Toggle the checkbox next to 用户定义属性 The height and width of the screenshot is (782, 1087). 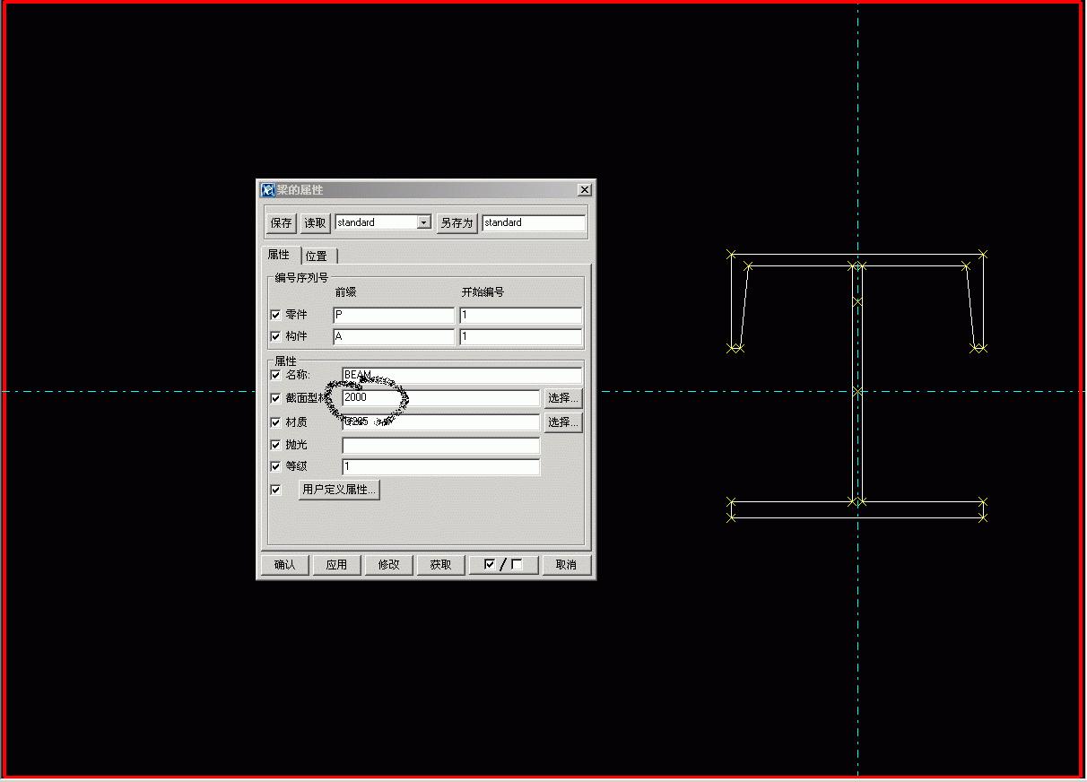pyautogui.click(x=275, y=490)
